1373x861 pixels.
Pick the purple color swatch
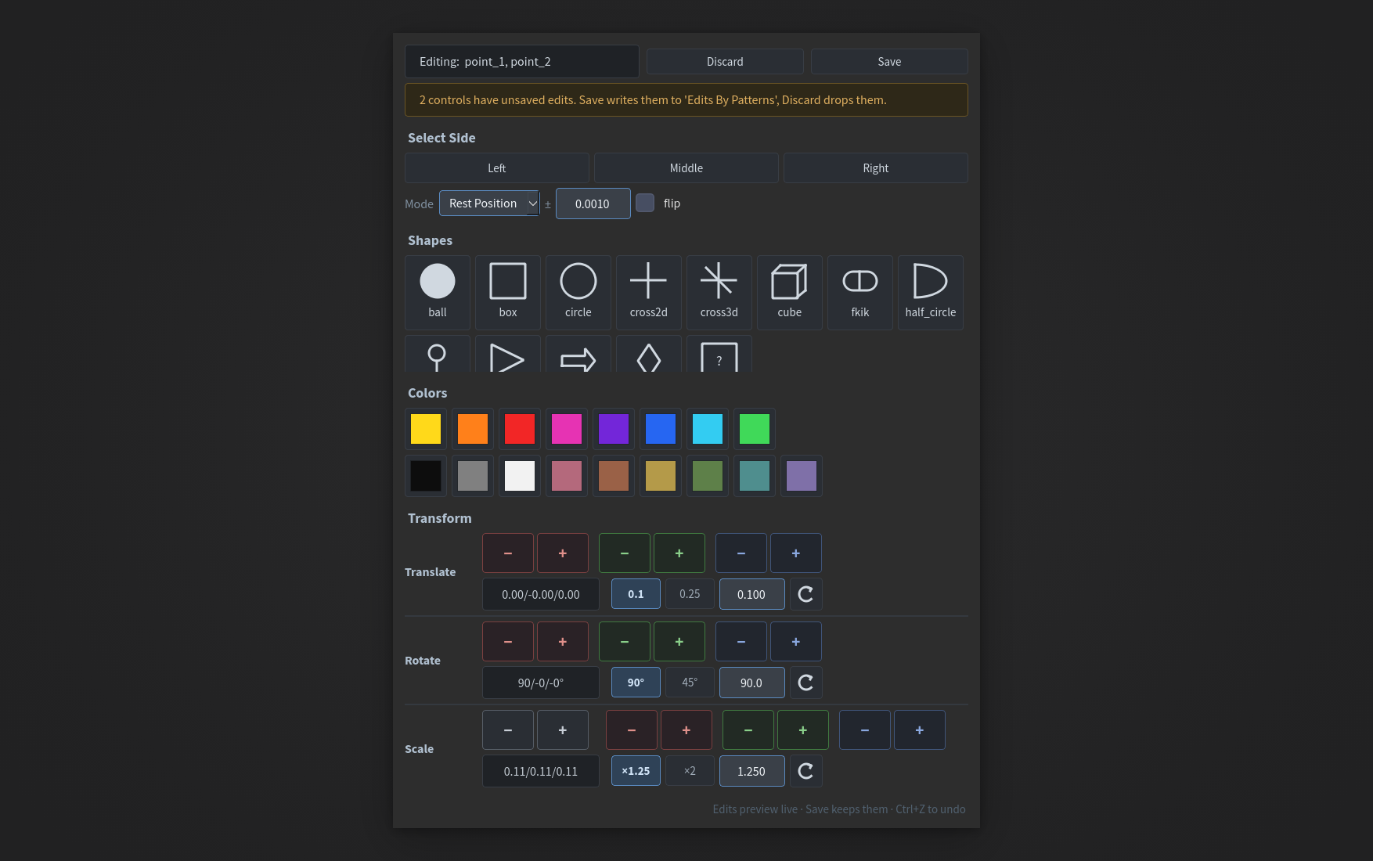614,429
